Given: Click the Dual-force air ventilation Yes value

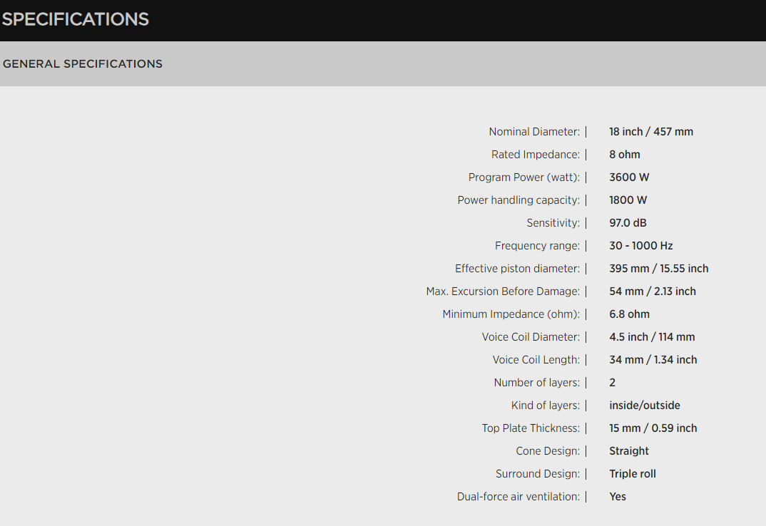Looking at the screenshot, I should [617, 497].
